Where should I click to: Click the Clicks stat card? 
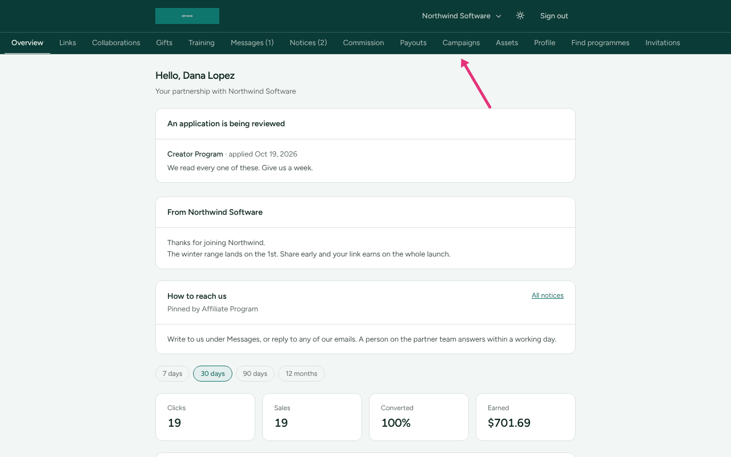point(205,417)
